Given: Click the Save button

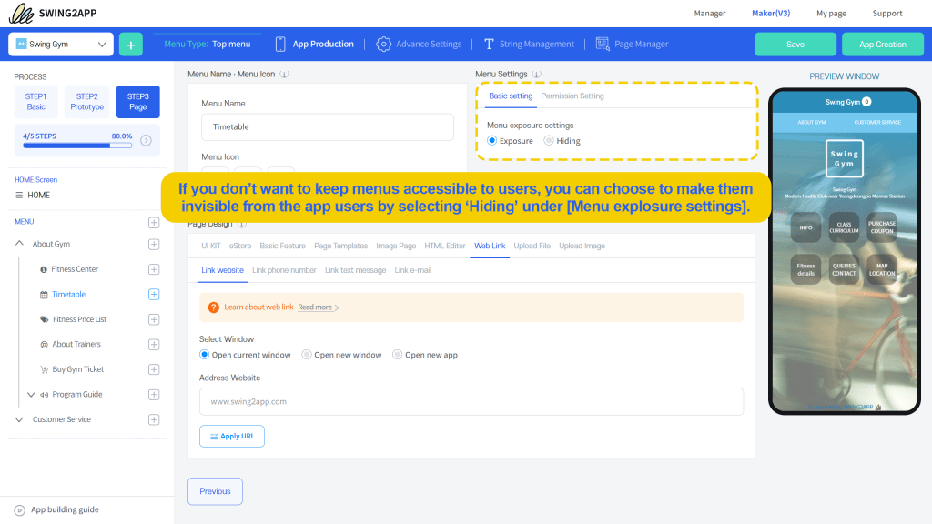Looking at the screenshot, I should (x=795, y=45).
